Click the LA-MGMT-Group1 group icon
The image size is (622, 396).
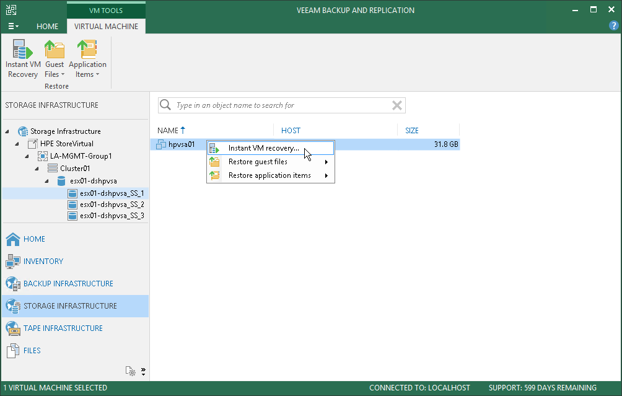43,156
